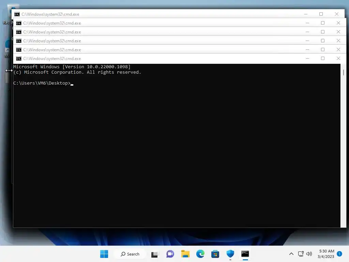Maximize the frontmost cmd.exe window
349x262 pixels.
(x=323, y=58)
